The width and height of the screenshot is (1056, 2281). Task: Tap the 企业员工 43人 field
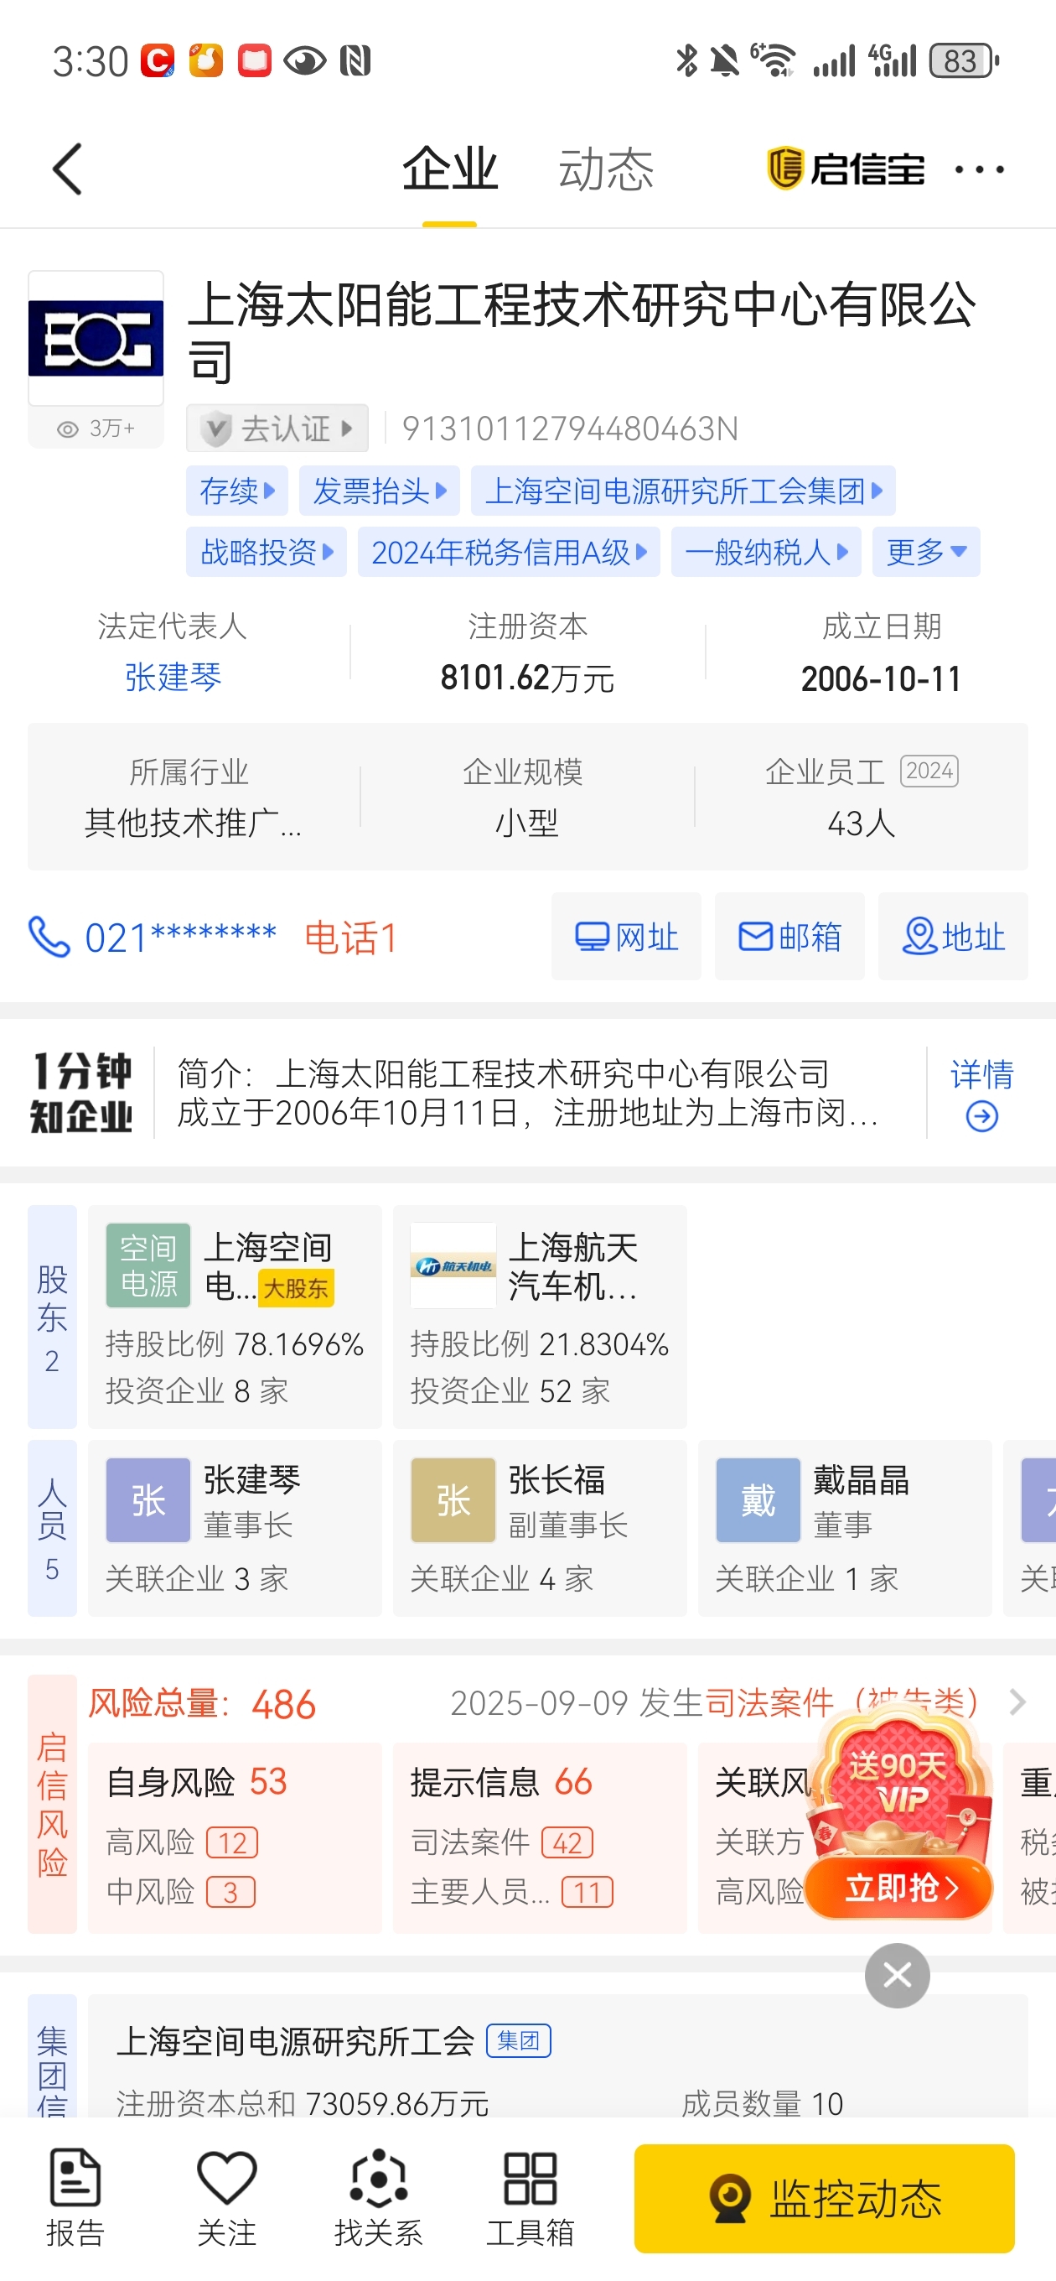(x=862, y=797)
